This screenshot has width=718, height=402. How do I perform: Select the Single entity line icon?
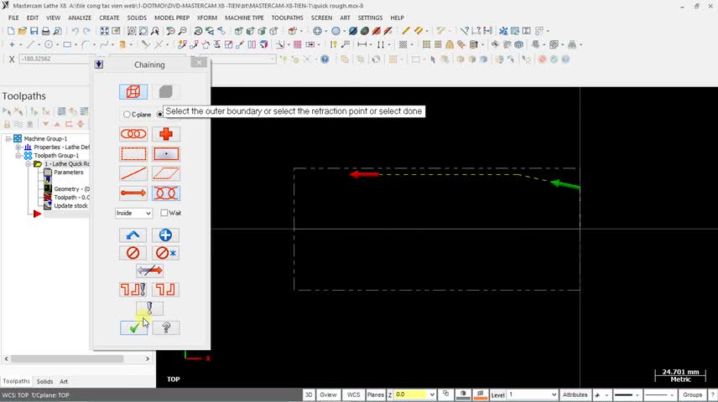coord(134,173)
